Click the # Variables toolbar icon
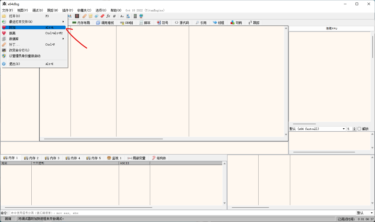The width and height of the screenshot is (375, 222). point(114,16)
